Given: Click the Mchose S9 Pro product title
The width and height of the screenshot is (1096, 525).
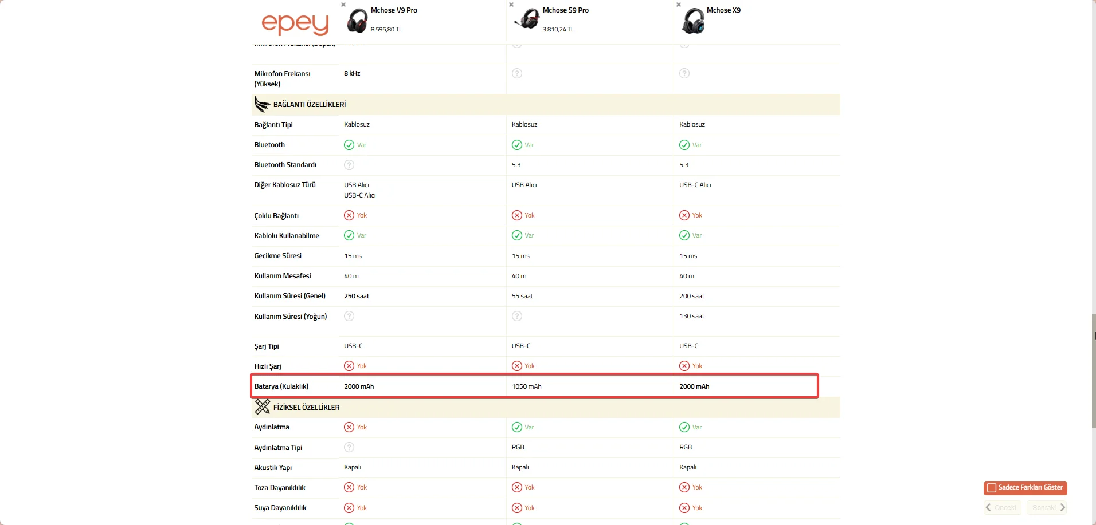Looking at the screenshot, I should (565, 10).
